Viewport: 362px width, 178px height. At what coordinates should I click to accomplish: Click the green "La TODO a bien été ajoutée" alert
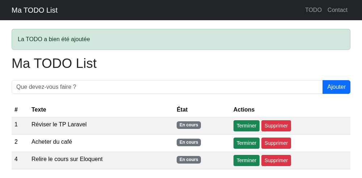coord(181,39)
